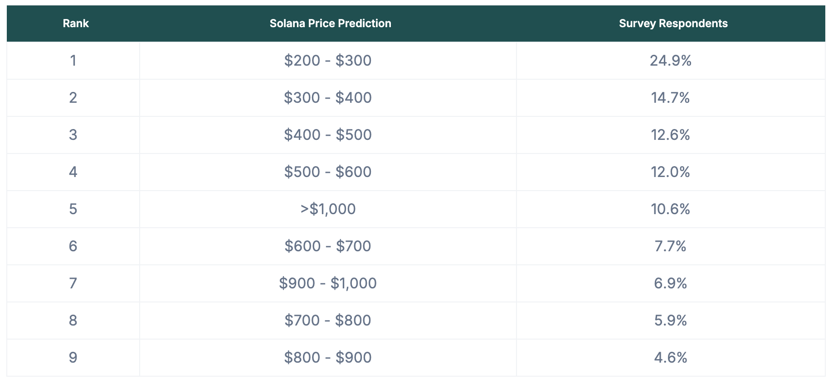838x383 pixels.
Task: Select the 24.9% respondents cell
Action: coord(670,61)
